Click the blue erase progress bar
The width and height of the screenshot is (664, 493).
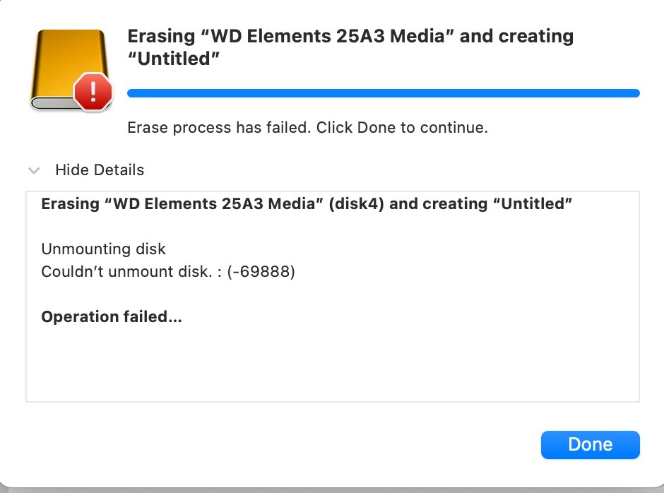tap(383, 93)
